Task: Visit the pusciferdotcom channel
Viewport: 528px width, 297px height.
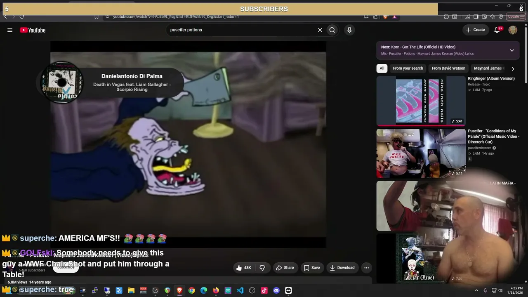Action: [479, 148]
